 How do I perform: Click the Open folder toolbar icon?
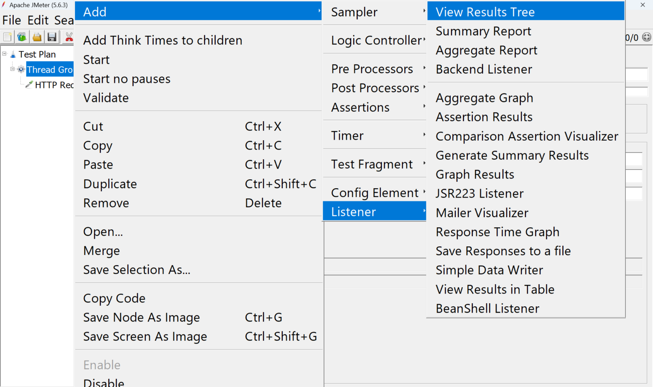coord(37,37)
